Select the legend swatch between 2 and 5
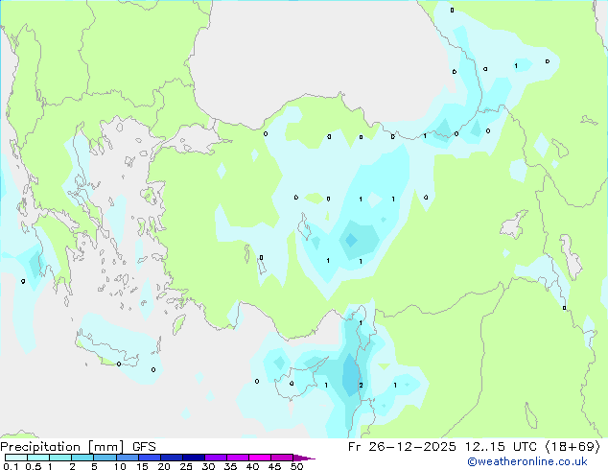 (x=82, y=458)
